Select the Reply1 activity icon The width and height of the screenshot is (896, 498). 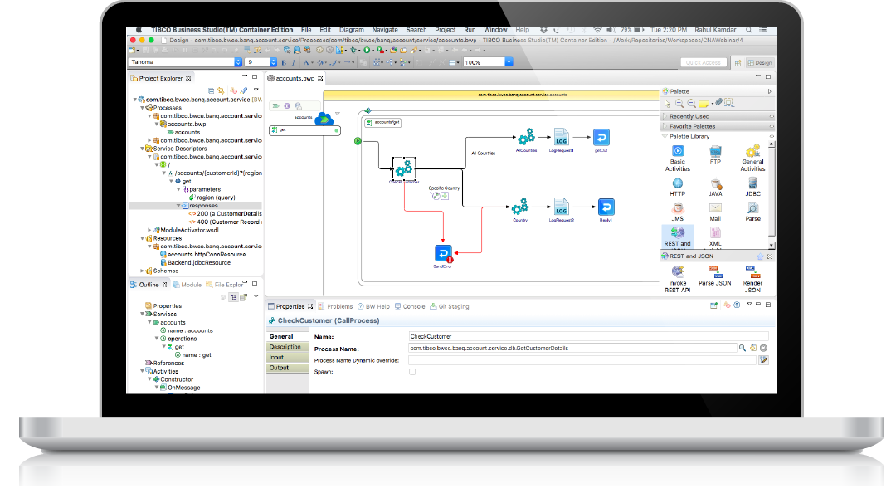click(606, 207)
